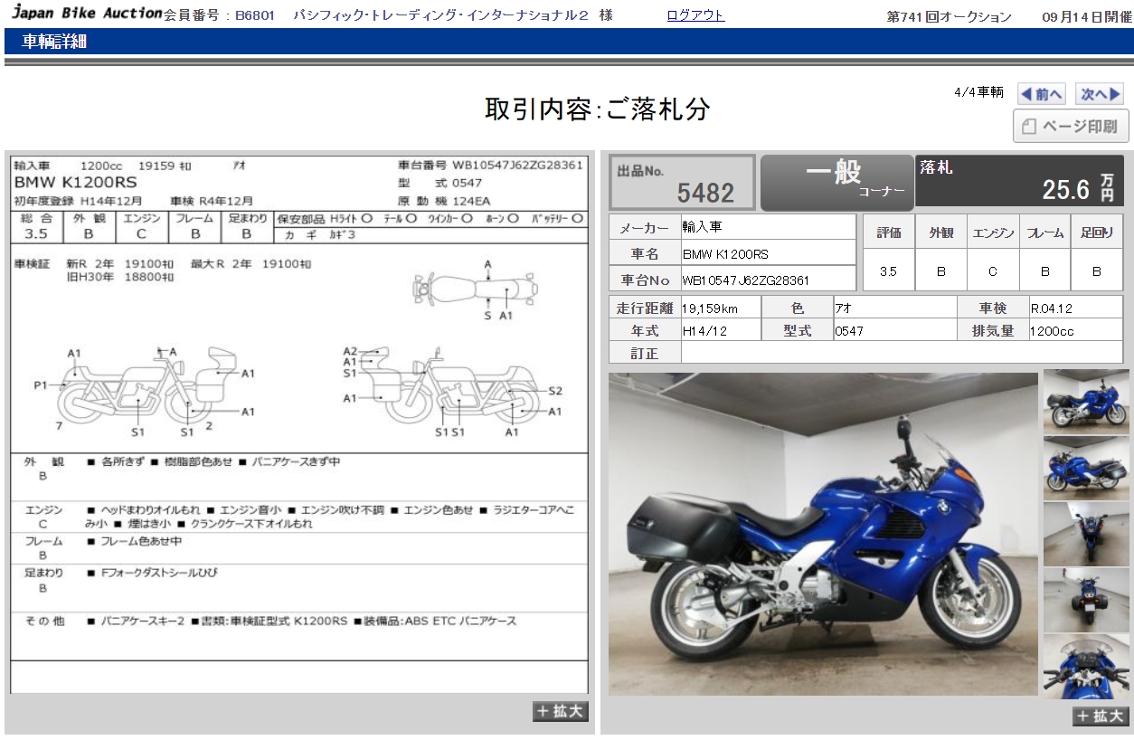Click displacement value 1200cc in right table
1134x740 pixels.
1052,331
